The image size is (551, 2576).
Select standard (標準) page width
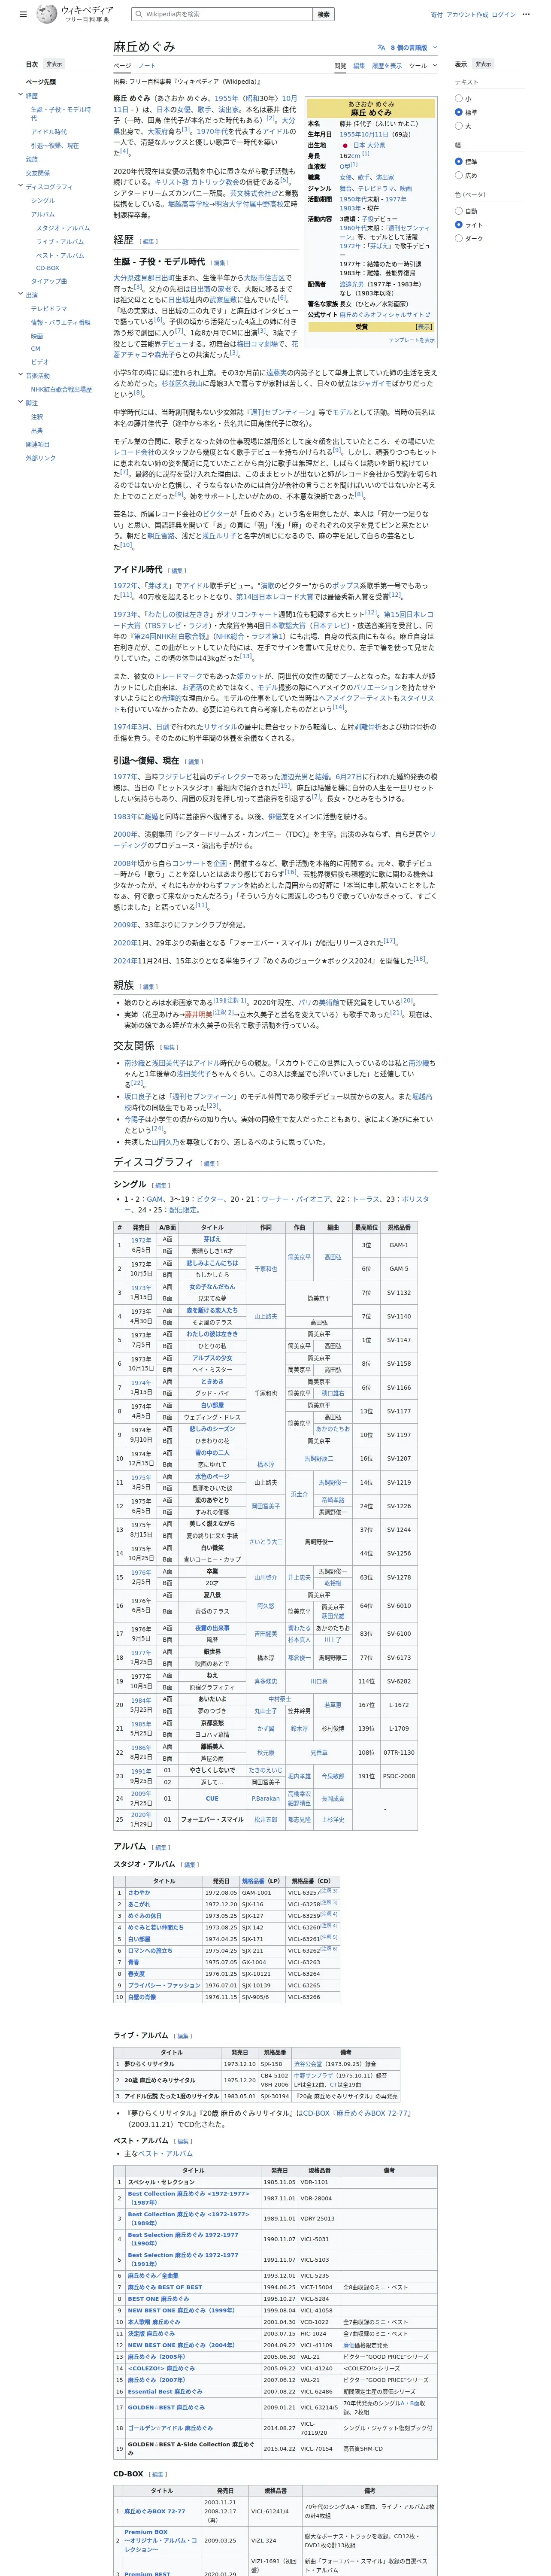click(459, 162)
